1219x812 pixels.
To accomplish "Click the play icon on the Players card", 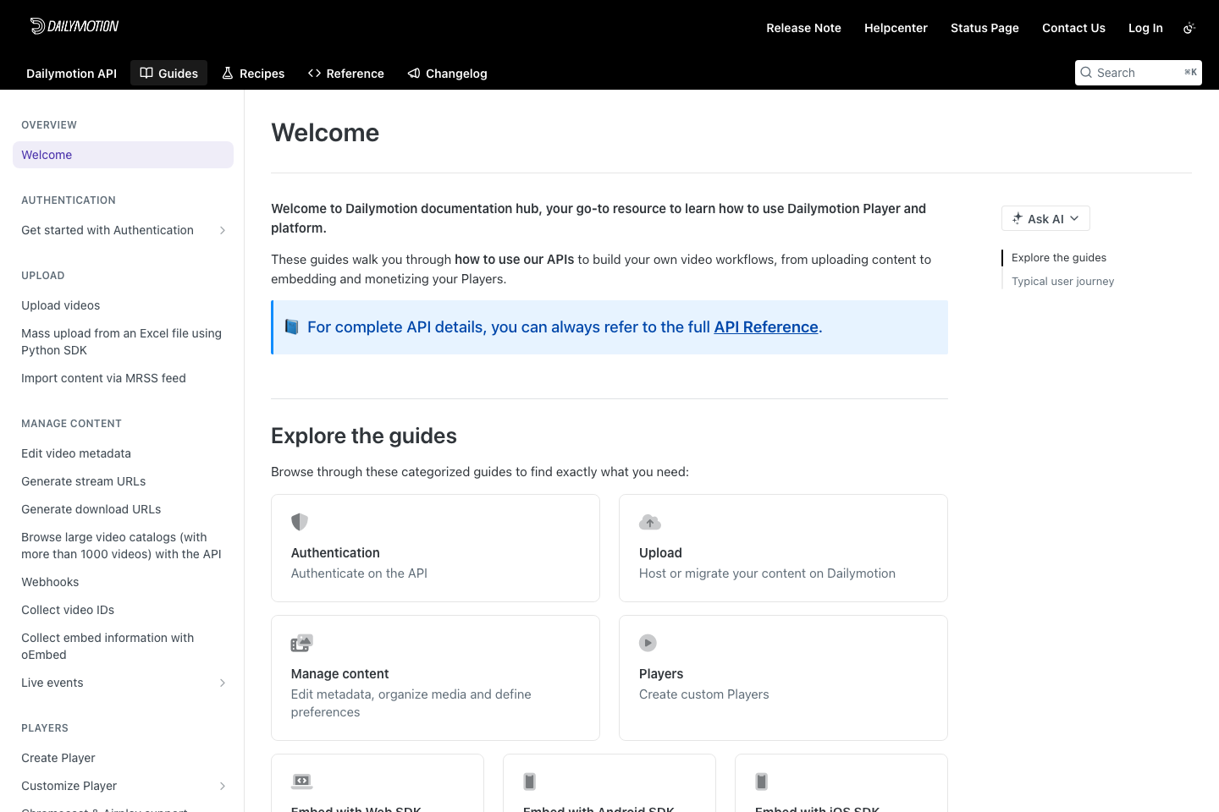I will pyautogui.click(x=648, y=643).
